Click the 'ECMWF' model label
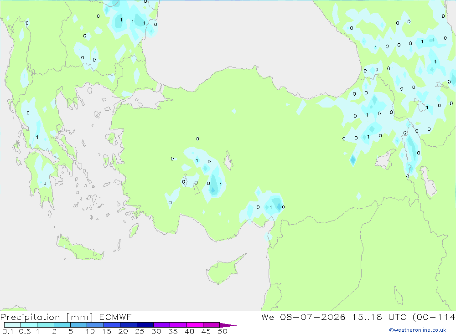Viewport: 456px width, 334px height. 115,317
